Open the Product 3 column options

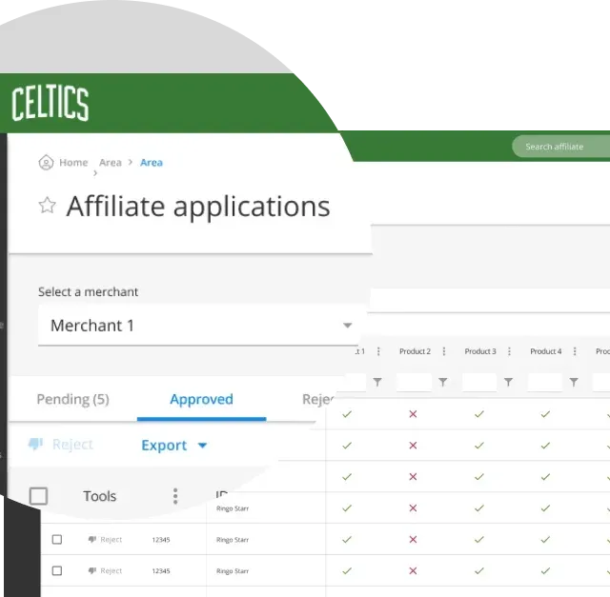509,351
